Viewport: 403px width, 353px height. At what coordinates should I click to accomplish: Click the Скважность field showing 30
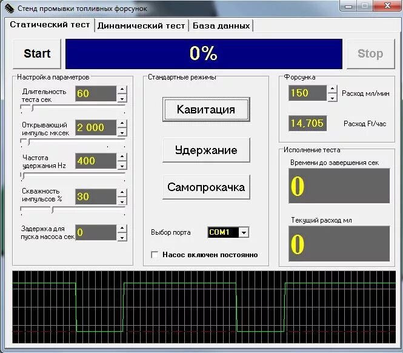point(96,197)
